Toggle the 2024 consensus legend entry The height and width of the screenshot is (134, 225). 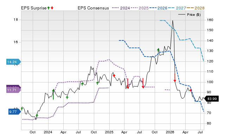tap(121, 8)
